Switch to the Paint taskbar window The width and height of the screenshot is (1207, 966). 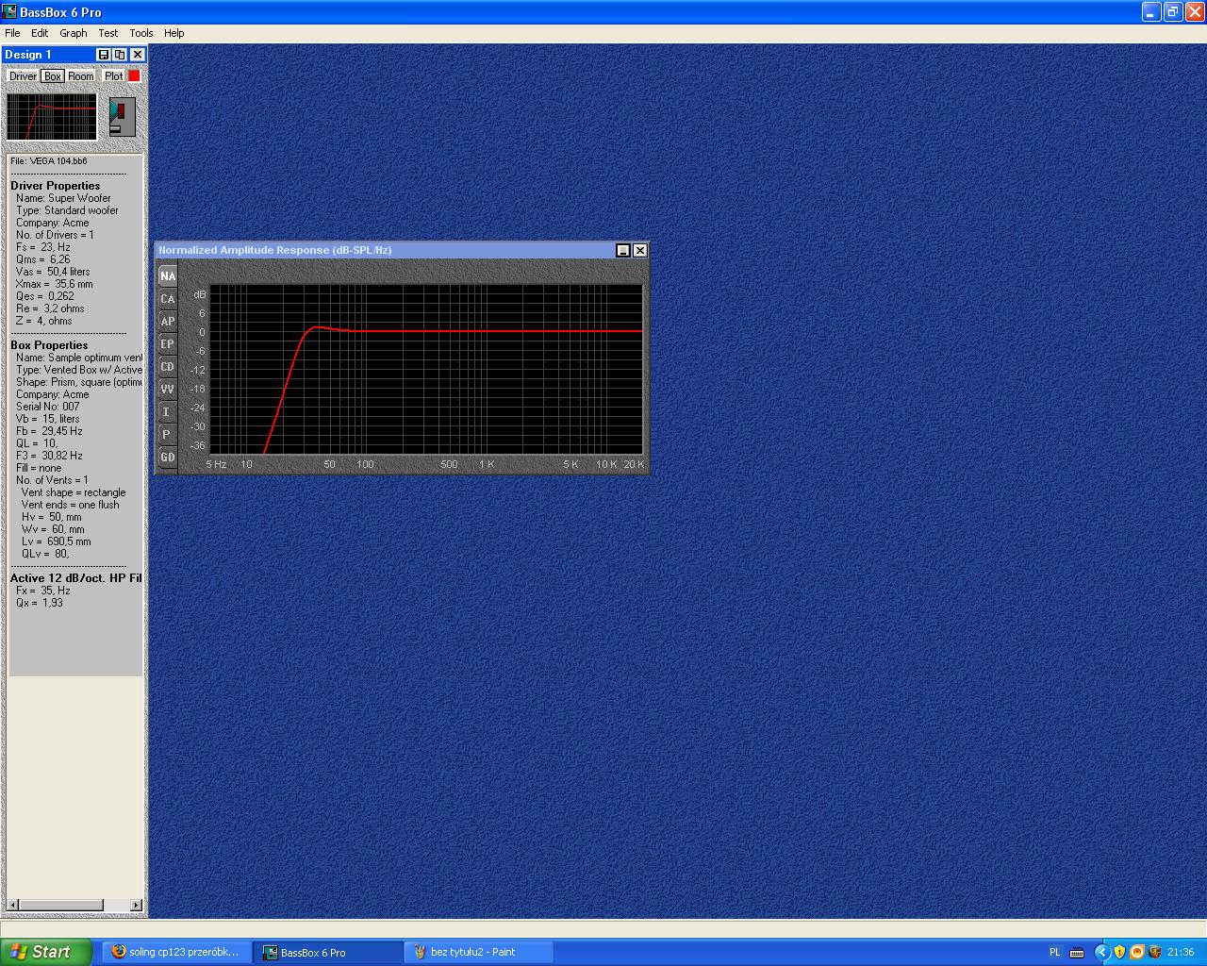[479, 952]
